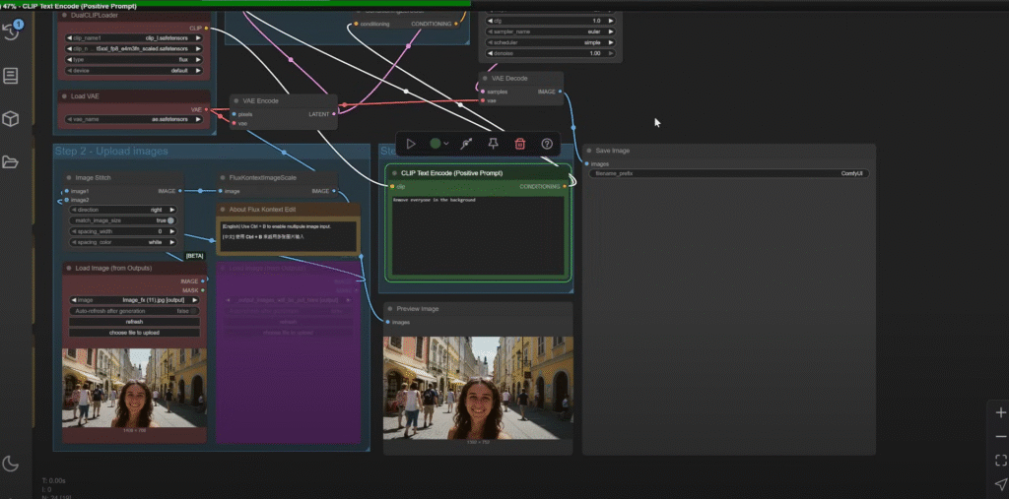This screenshot has width=1009, height=499.
Task: Delete selected node with red trash icon
Action: pos(520,144)
